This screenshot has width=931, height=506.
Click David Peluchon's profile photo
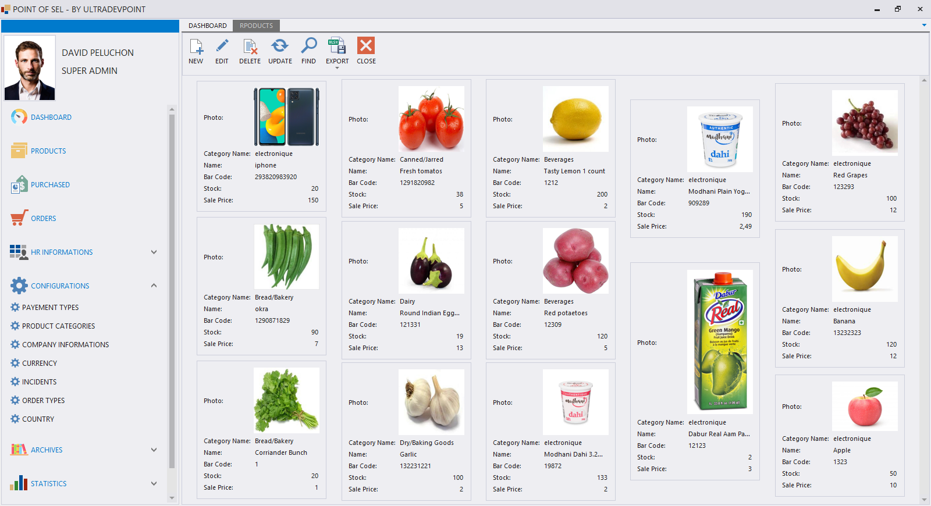[30, 67]
